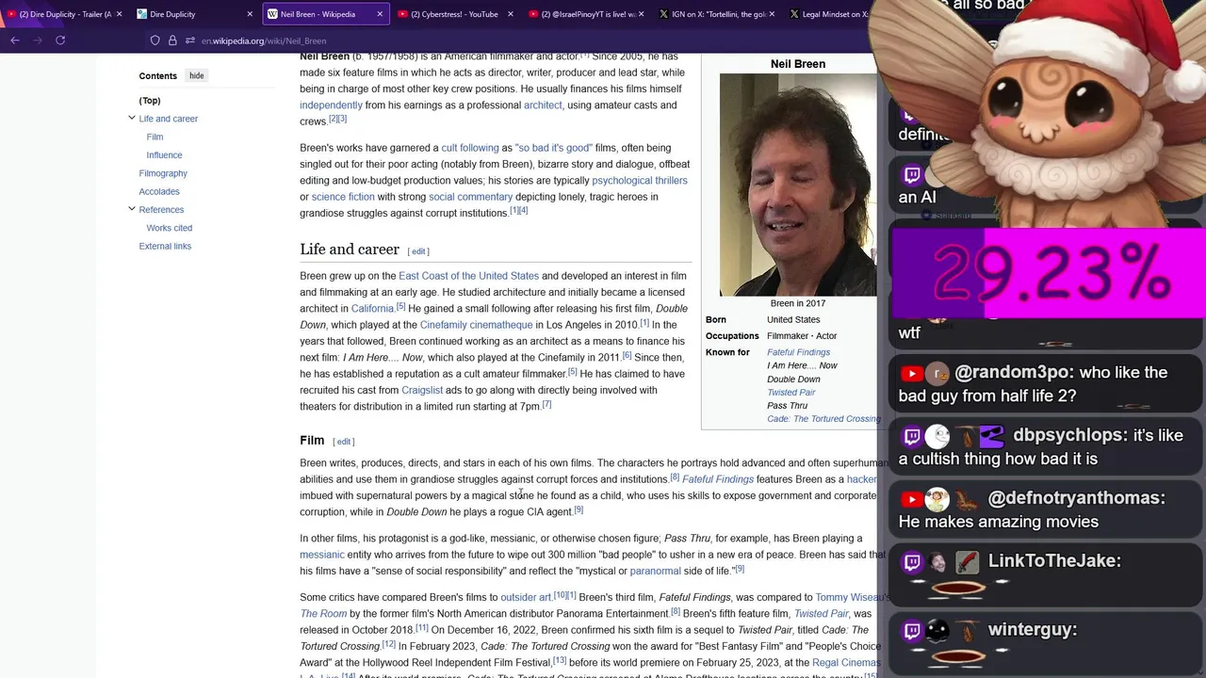Click the YouTube icon beside @defnotryanthomas
The height and width of the screenshot is (678, 1206).
pos(910,500)
